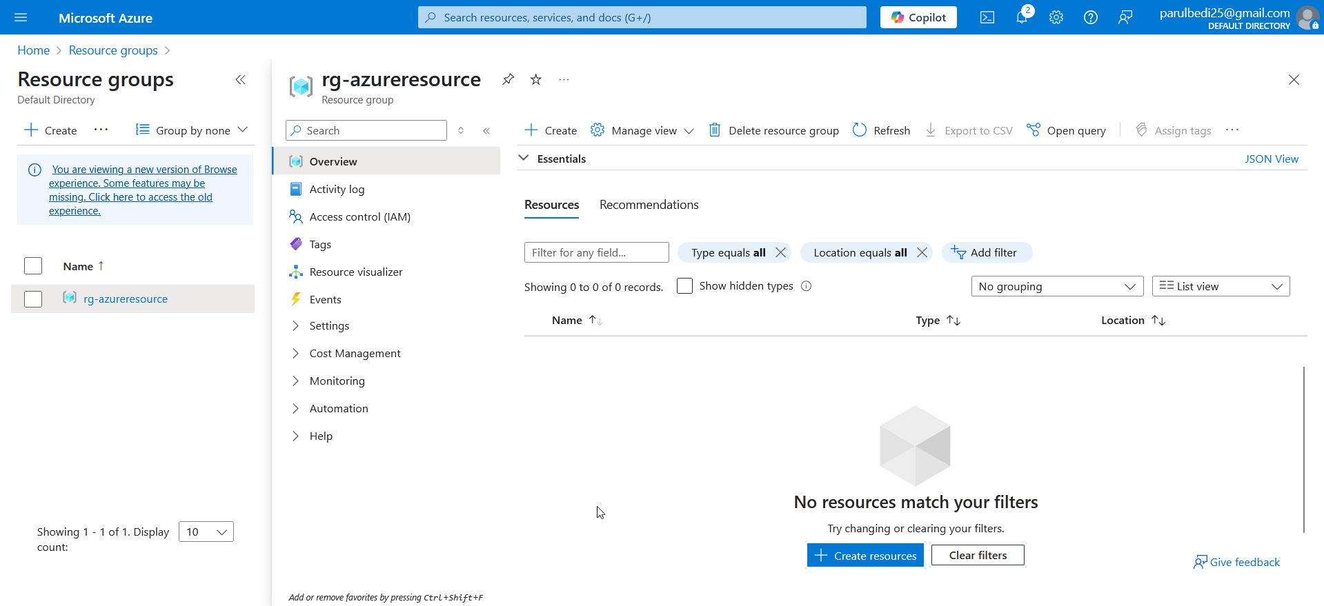Open the Group by none dropdown
1324x606 pixels.
click(x=192, y=130)
